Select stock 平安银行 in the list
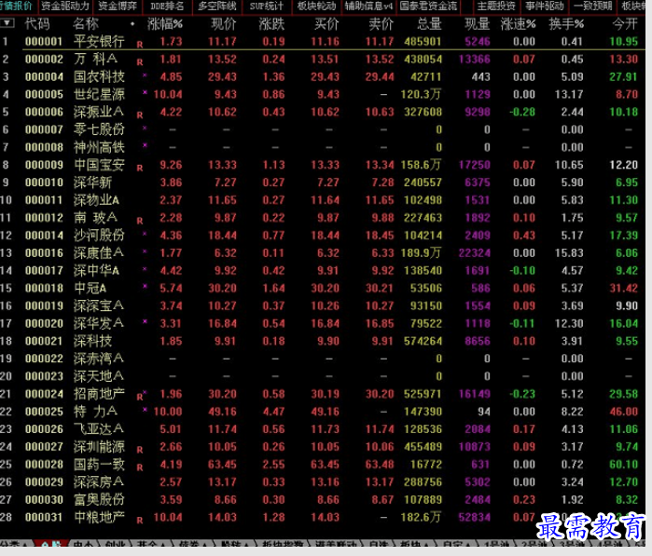 click(x=99, y=42)
